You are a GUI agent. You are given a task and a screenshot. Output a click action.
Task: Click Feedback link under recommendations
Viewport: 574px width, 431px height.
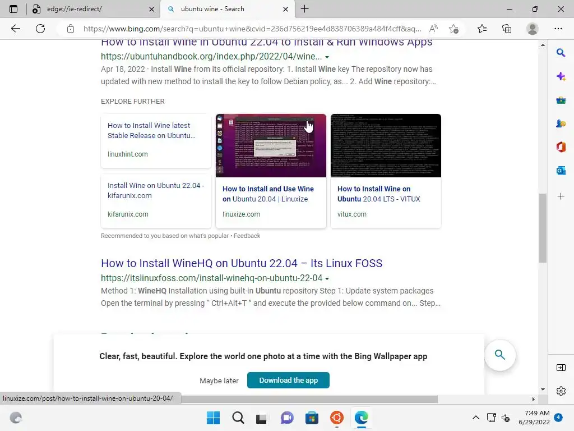pos(247,236)
